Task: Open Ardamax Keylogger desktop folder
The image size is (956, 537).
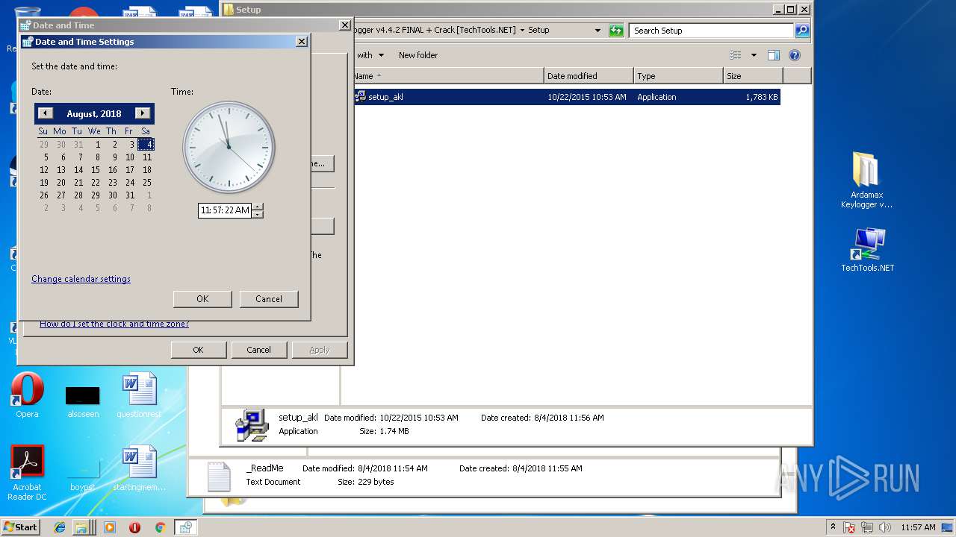Action: (x=866, y=180)
